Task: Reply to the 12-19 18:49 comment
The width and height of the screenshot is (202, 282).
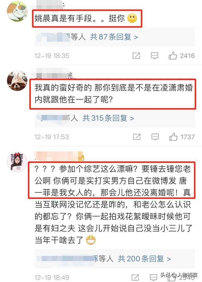Action: point(153,278)
